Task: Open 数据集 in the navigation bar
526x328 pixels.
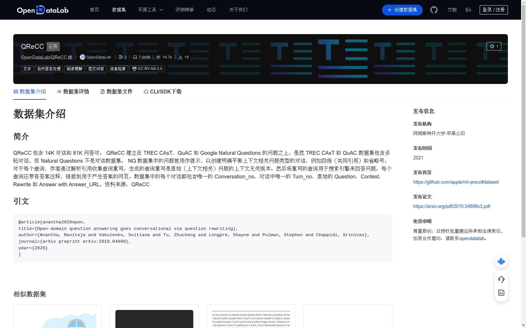Action: pos(119,10)
